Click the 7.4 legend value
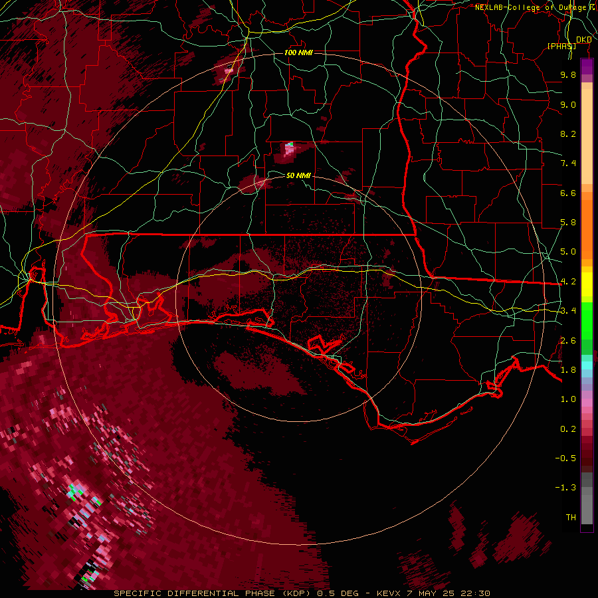Screen dimensions: 598x598 click(568, 163)
